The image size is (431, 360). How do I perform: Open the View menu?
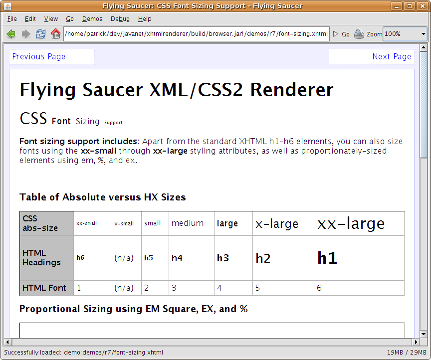(51, 19)
